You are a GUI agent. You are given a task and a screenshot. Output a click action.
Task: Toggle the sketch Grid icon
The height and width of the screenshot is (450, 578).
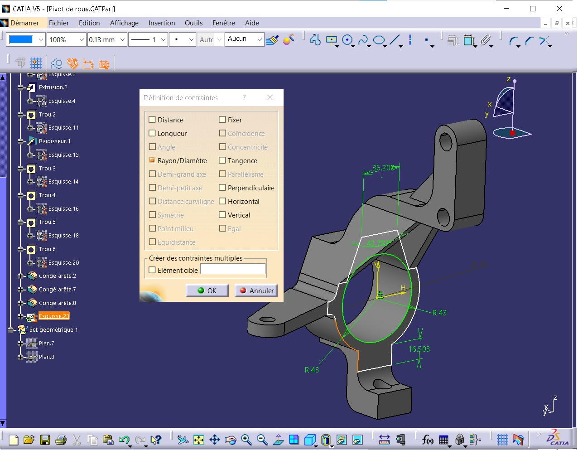pos(36,63)
